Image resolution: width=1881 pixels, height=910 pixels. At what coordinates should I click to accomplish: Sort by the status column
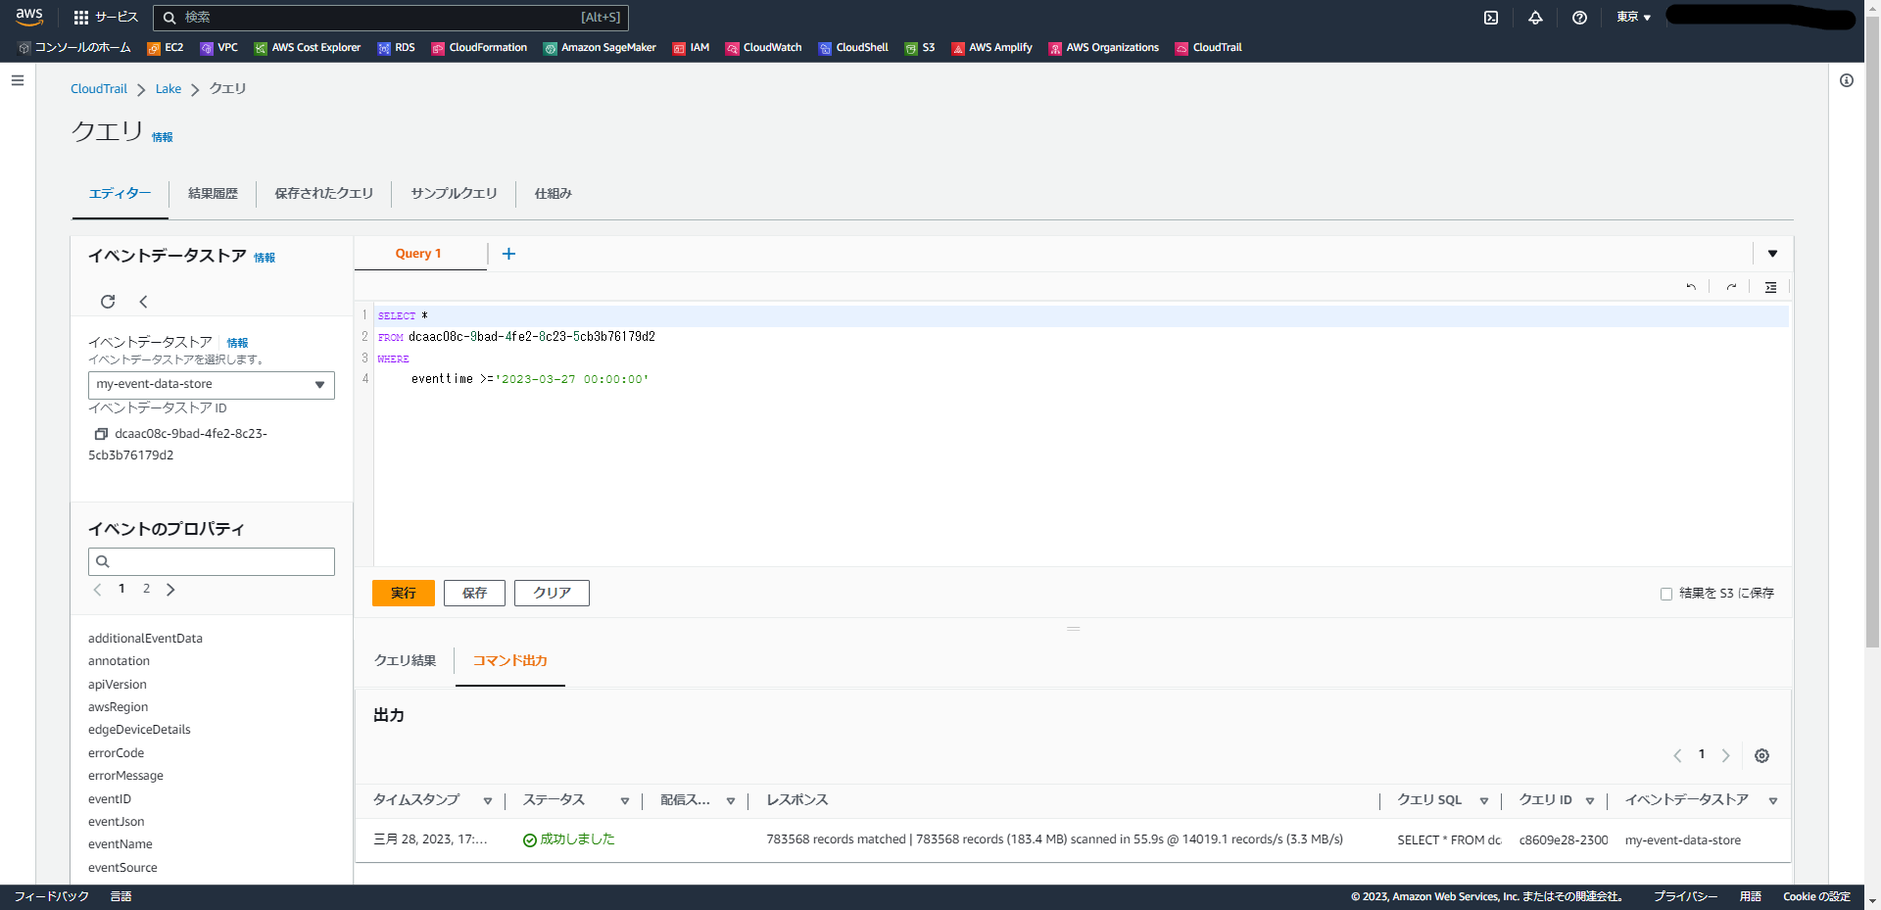(625, 801)
